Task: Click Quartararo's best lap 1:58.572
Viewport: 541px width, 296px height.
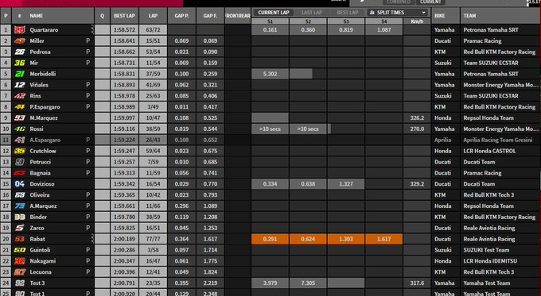Action: pos(125,29)
